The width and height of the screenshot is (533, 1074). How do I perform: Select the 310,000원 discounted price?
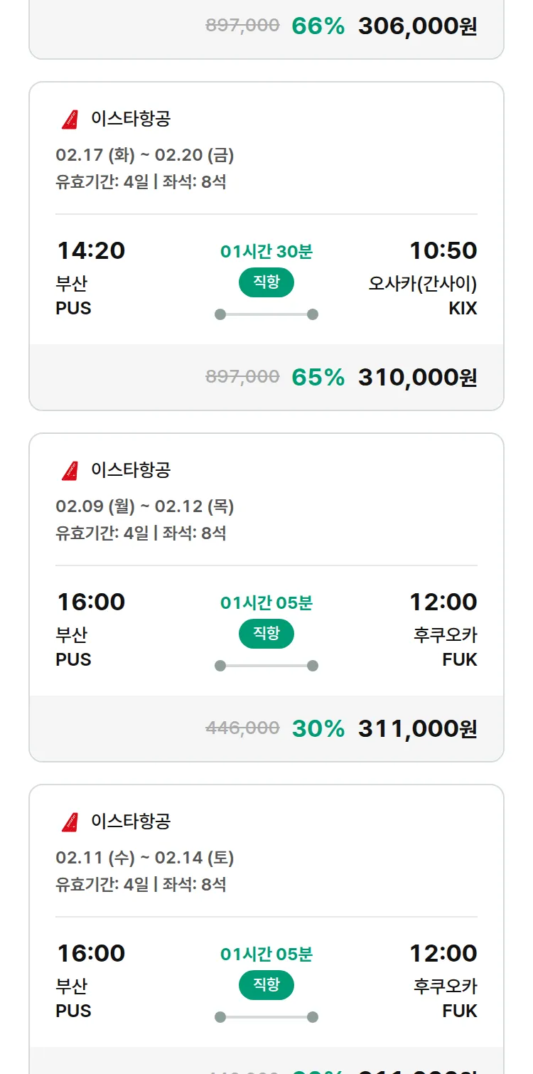click(417, 377)
